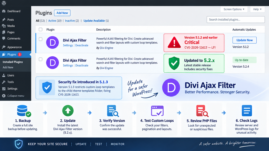This screenshot has width=269, height=151.
Task: Click the footer shield checkmark icon
Action: click(x=19, y=144)
